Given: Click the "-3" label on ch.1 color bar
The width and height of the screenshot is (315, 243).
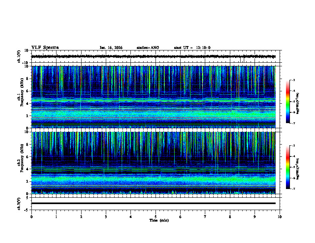Looking at the screenshot, I should click(294, 80).
